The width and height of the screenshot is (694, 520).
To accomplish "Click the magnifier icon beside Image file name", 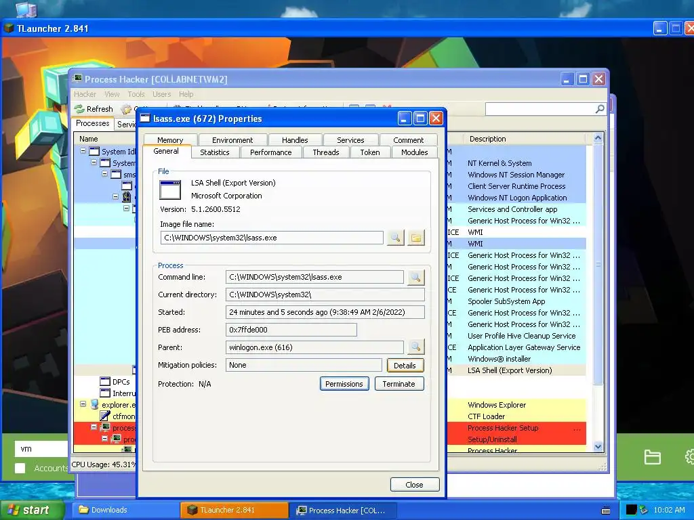I will click(396, 238).
